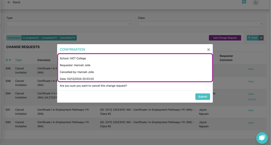
Task: Open the live chat bubble widget
Action: 262,138
